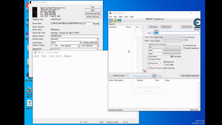Open the Scan Type dropdown
Image resolution: width=222 pixels, height=125 pixels.
point(168,37)
